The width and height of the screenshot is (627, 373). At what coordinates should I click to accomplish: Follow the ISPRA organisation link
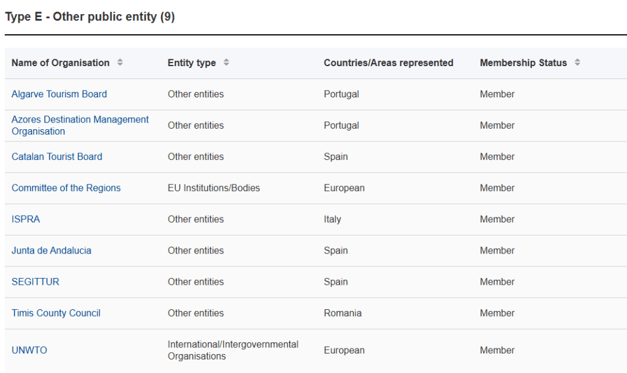[26, 219]
